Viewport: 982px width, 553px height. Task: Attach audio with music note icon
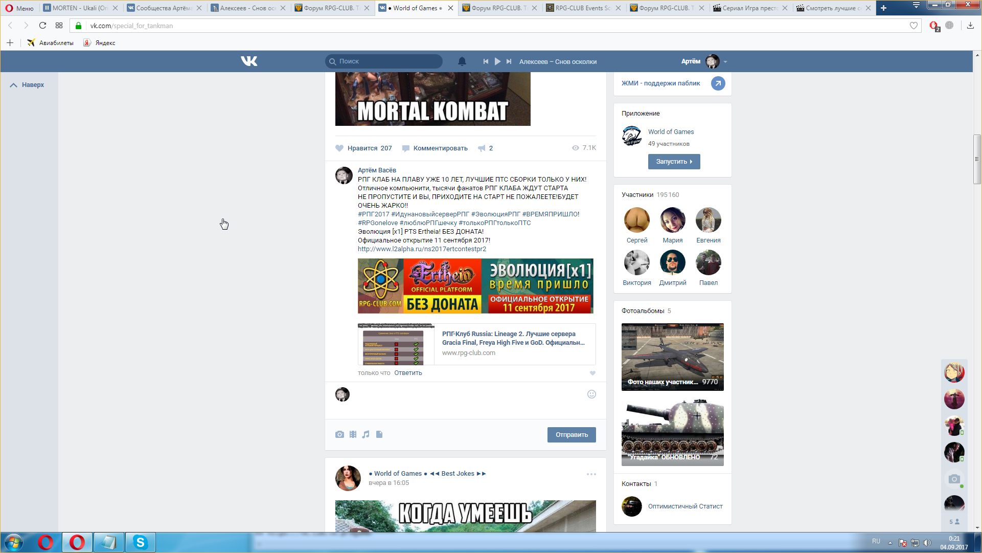pyautogui.click(x=366, y=435)
